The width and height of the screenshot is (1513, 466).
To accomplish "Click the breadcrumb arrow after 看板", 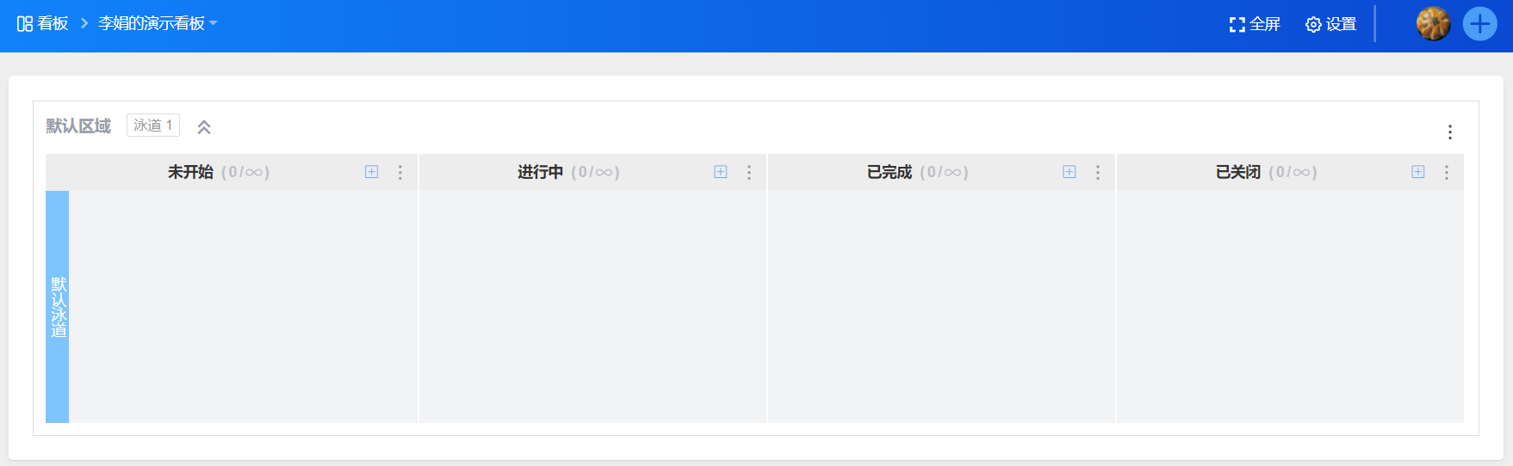I will point(84,24).
